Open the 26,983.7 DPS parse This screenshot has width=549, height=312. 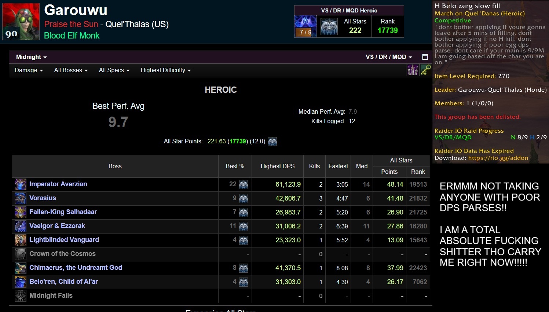(288, 212)
